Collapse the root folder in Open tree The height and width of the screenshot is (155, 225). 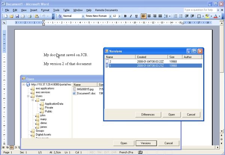tap(33, 100)
